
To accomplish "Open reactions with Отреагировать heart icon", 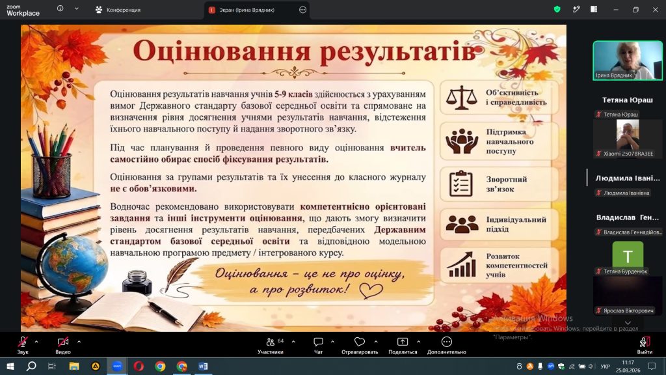I will click(x=360, y=345).
